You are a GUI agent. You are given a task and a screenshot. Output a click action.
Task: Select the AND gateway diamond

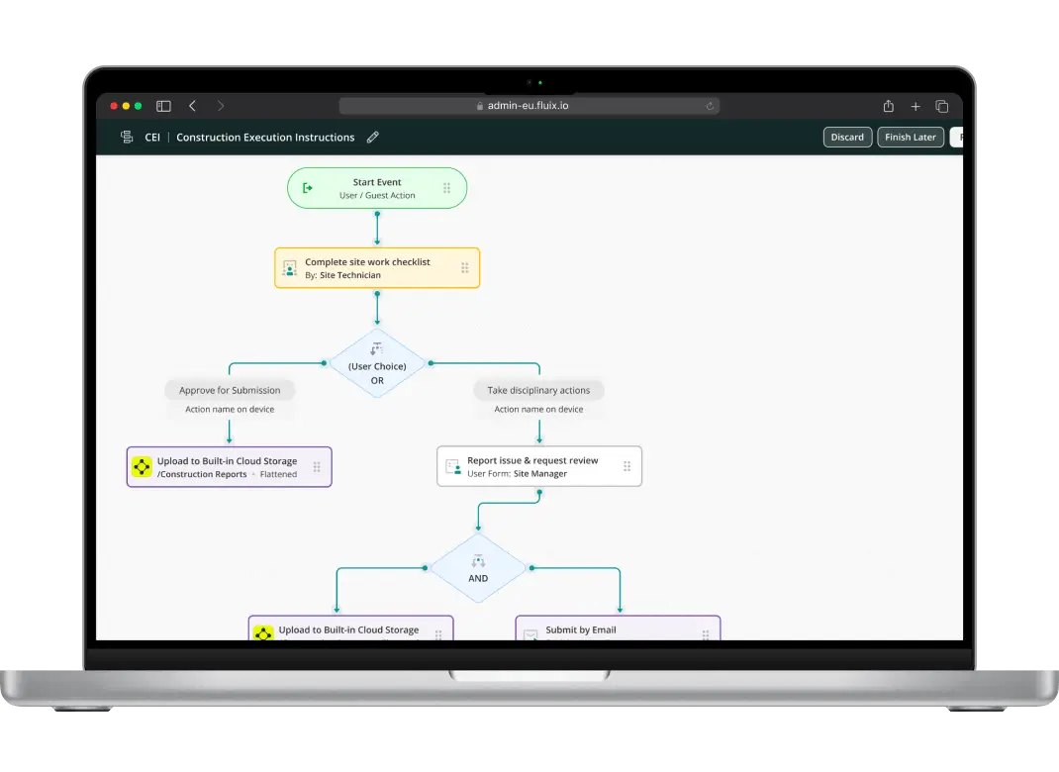coord(478,568)
